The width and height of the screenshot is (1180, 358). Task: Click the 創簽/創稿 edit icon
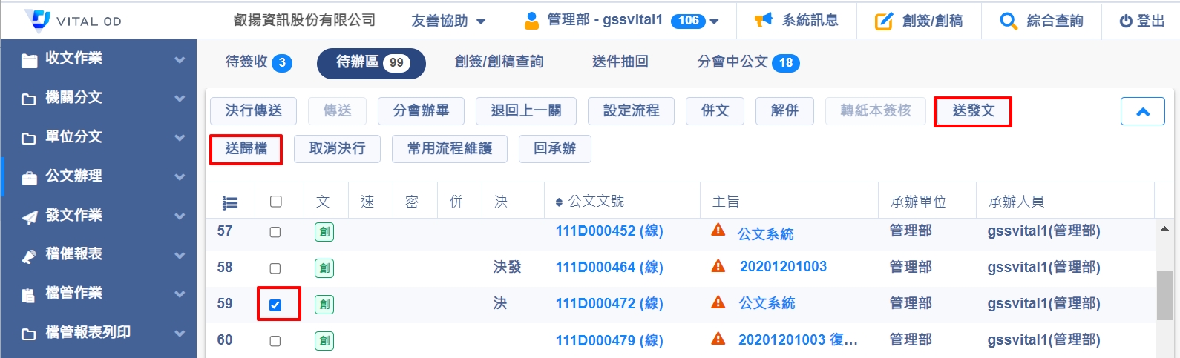pyautogui.click(x=883, y=21)
